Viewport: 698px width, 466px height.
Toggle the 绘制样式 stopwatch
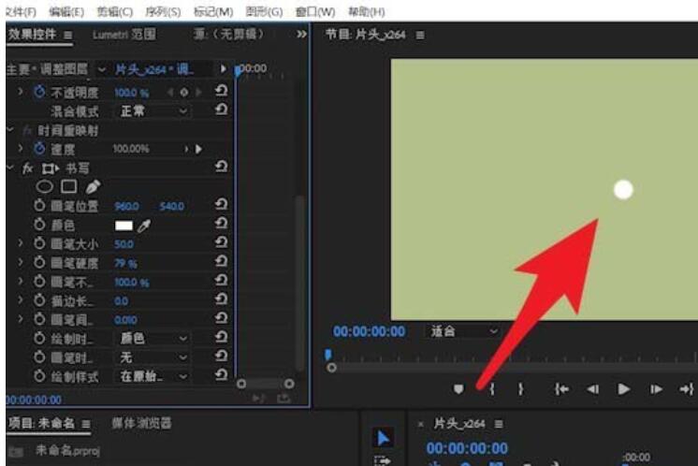(x=39, y=376)
